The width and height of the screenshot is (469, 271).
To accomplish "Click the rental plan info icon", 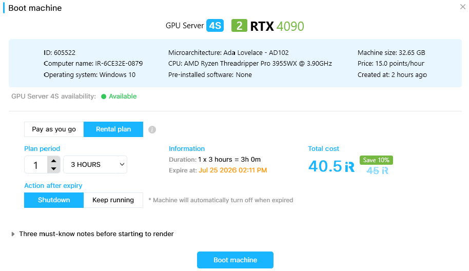I will 152,129.
